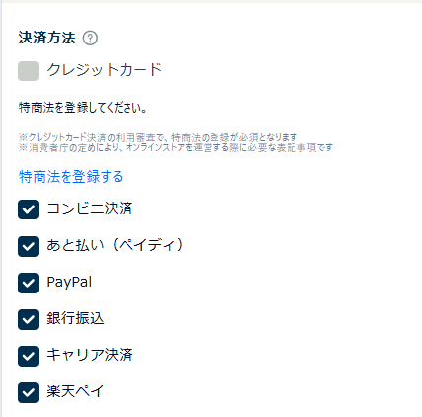
Task: Click the PayPal label text
Action: tap(69, 283)
